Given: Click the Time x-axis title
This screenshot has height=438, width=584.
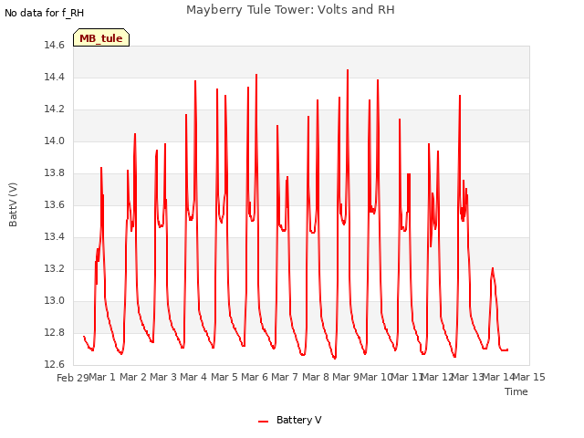Looking at the screenshot, I should [516, 391].
